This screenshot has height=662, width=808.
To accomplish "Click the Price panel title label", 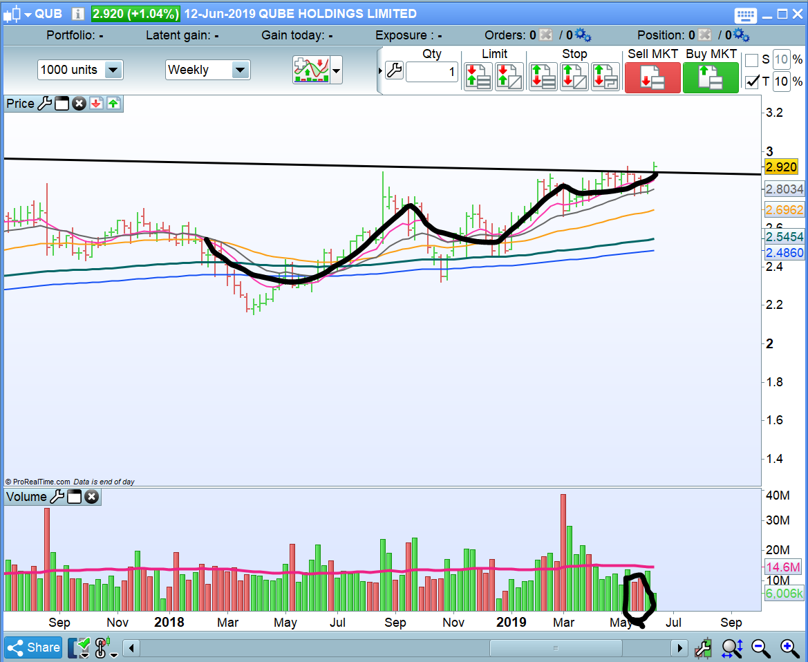I will coord(20,104).
